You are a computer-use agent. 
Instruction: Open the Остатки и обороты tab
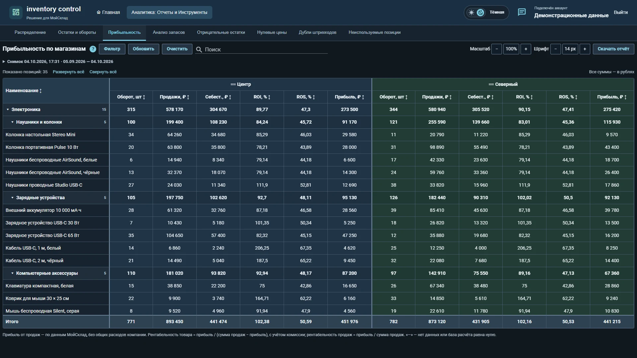click(77, 32)
